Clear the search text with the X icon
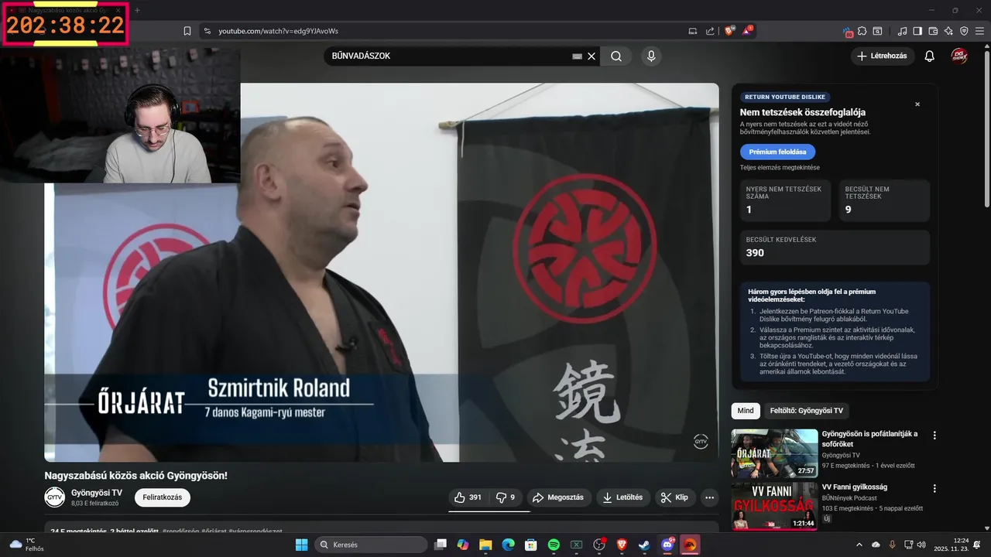 [x=592, y=56]
